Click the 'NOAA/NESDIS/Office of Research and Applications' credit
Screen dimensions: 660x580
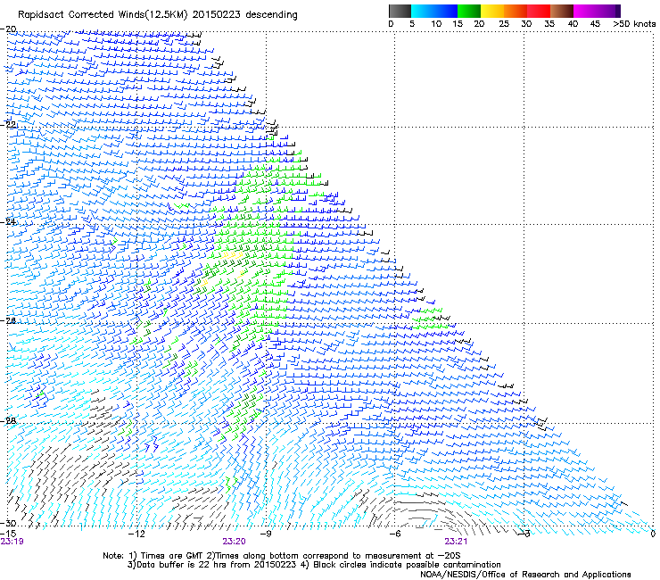click(x=525, y=575)
